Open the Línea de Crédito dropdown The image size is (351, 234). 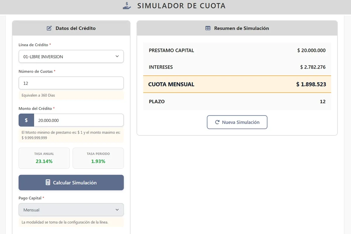coord(71,56)
